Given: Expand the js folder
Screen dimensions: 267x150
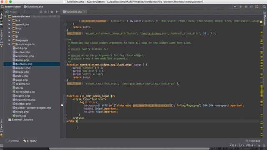Looking at the screenshot, I should [x=9, y=36].
